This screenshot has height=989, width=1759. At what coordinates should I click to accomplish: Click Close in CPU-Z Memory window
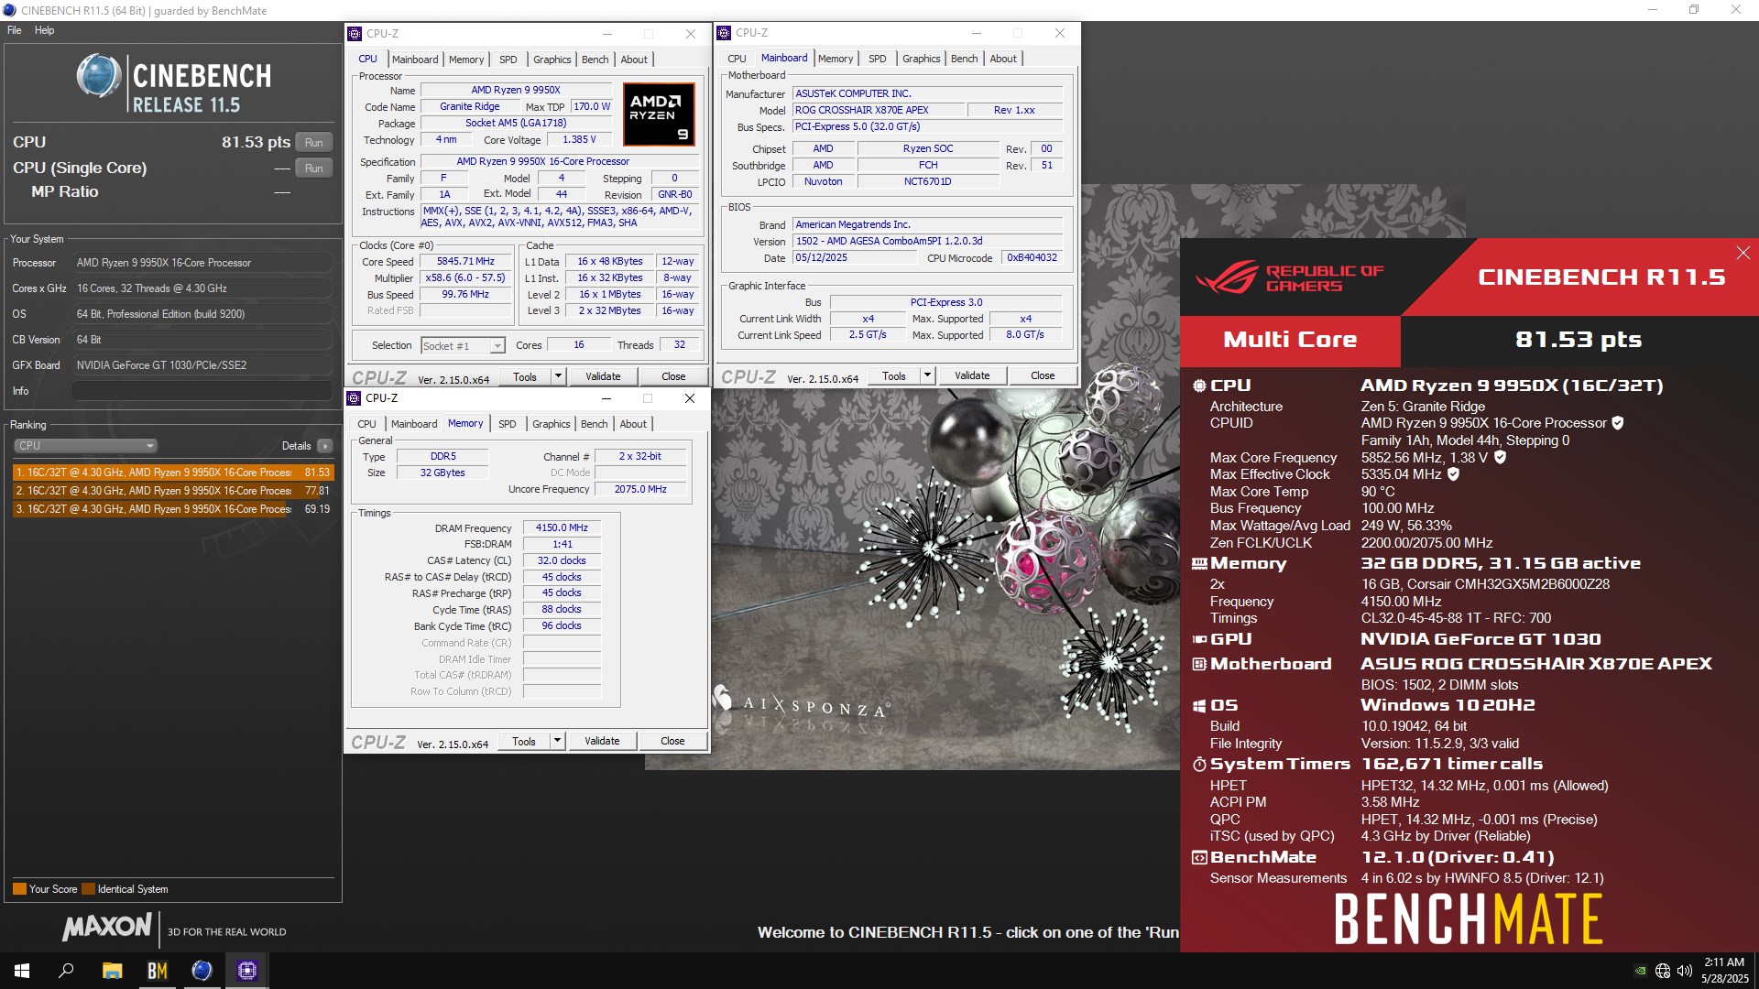(x=672, y=741)
